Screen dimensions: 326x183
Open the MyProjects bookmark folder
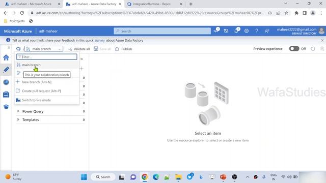(15, 21)
